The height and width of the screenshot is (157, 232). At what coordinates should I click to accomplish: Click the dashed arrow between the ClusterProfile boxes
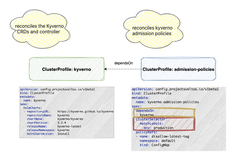tap(123, 69)
